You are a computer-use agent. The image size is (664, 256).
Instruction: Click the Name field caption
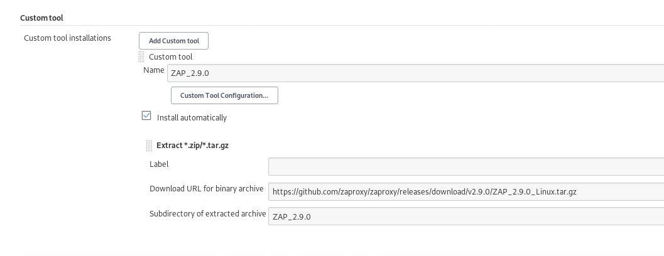(154, 70)
